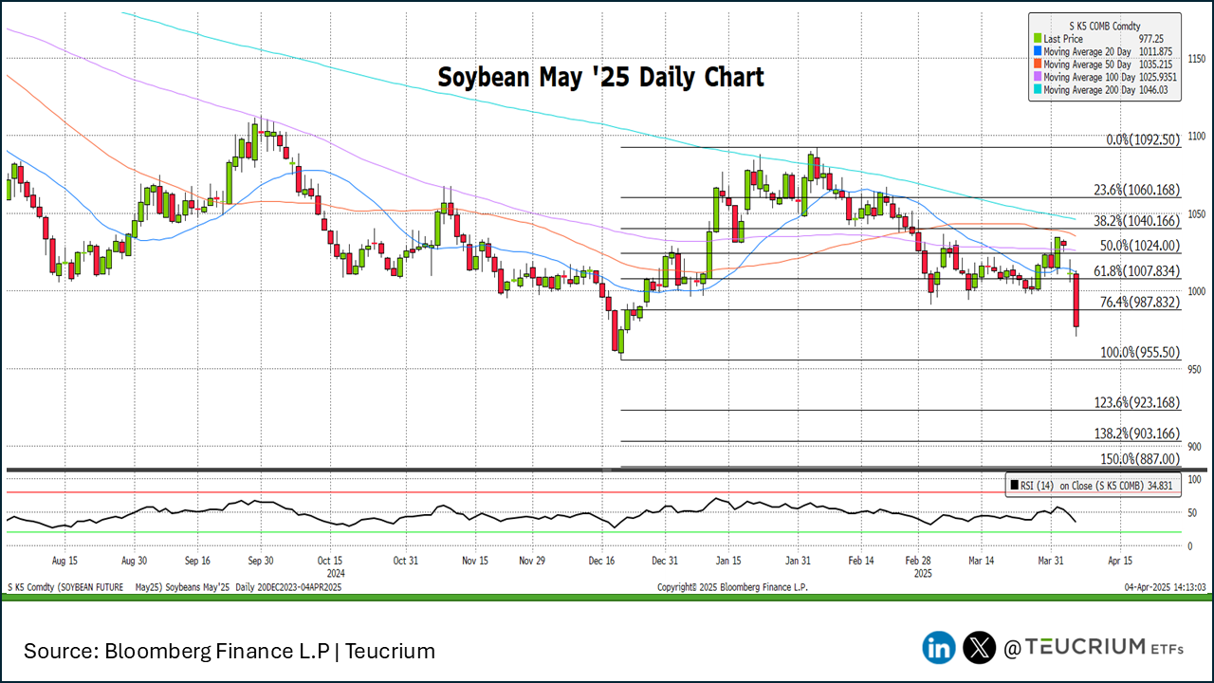Click the 04-Apr-2025 14:13:03 timestamp
The image size is (1214, 683).
click(x=1165, y=587)
